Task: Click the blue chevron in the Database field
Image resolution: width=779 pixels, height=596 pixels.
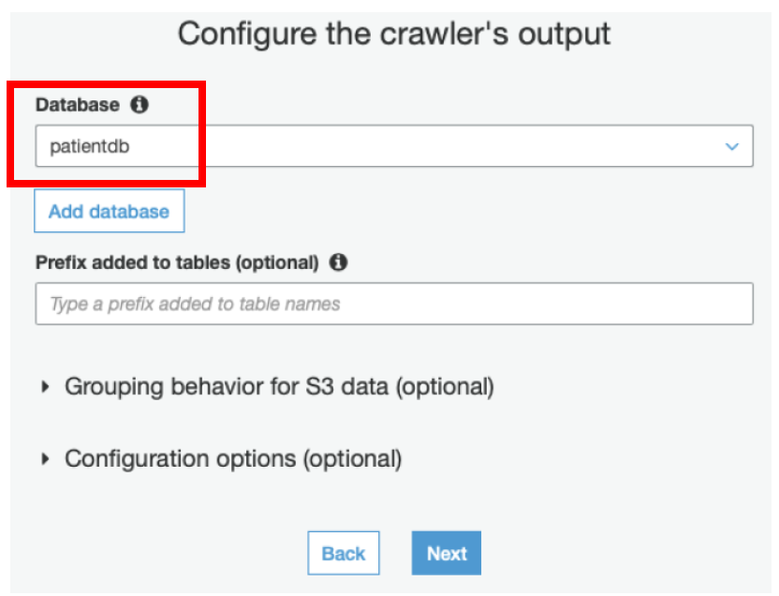Action: [x=732, y=146]
